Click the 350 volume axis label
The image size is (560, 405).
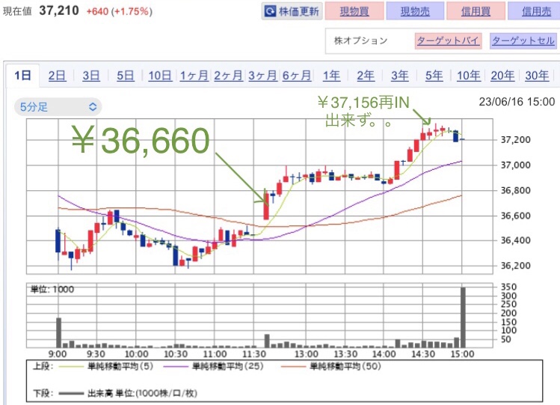(x=508, y=287)
